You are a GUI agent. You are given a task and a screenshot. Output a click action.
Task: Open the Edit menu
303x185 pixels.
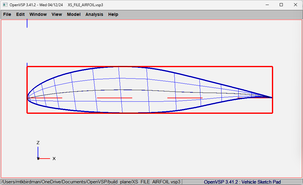(x=20, y=14)
